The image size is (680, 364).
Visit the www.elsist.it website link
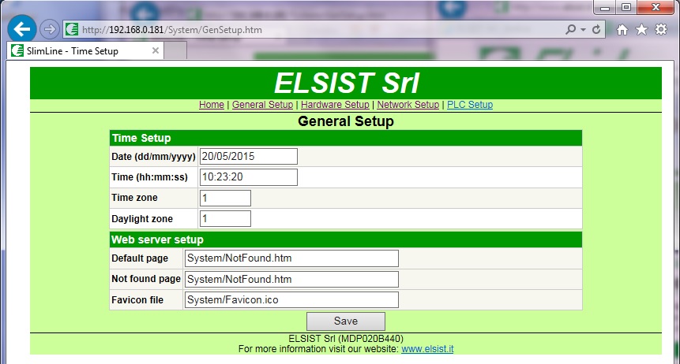[x=427, y=349]
